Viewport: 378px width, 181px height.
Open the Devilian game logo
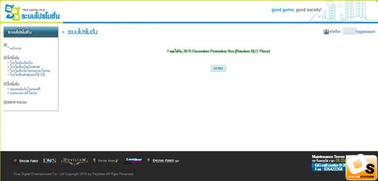coord(74,161)
